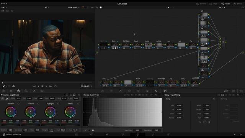Toggle the auto balance button in Primaries

[3, 99]
